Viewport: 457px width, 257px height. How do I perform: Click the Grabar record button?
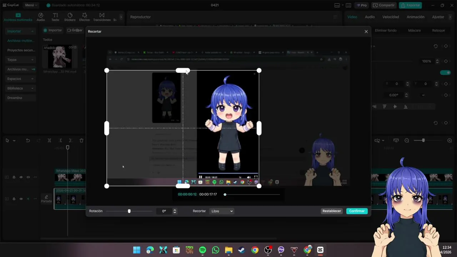75,30
